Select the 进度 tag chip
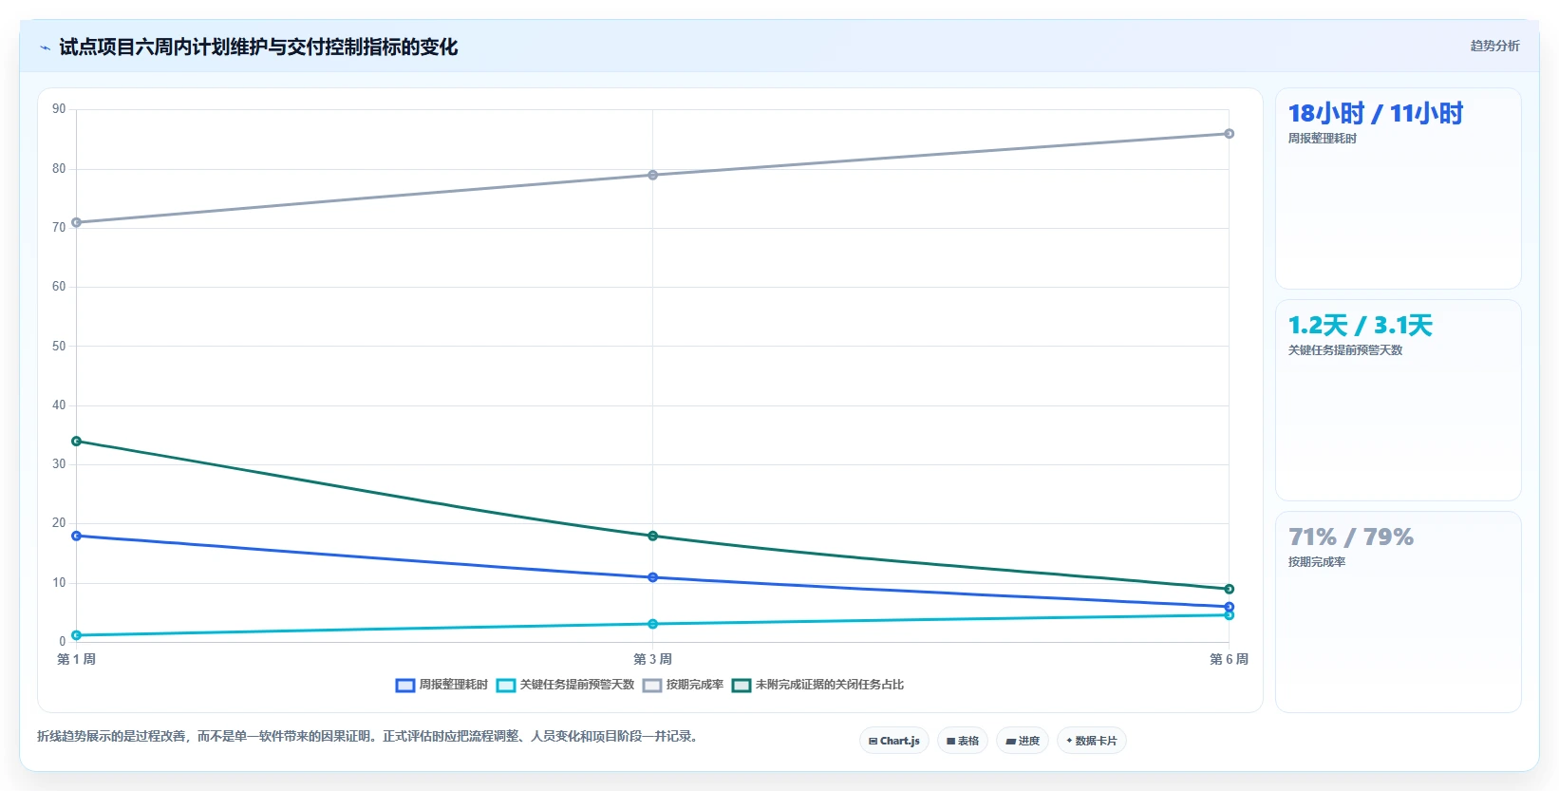This screenshot has height=791, width=1559. tap(1023, 741)
